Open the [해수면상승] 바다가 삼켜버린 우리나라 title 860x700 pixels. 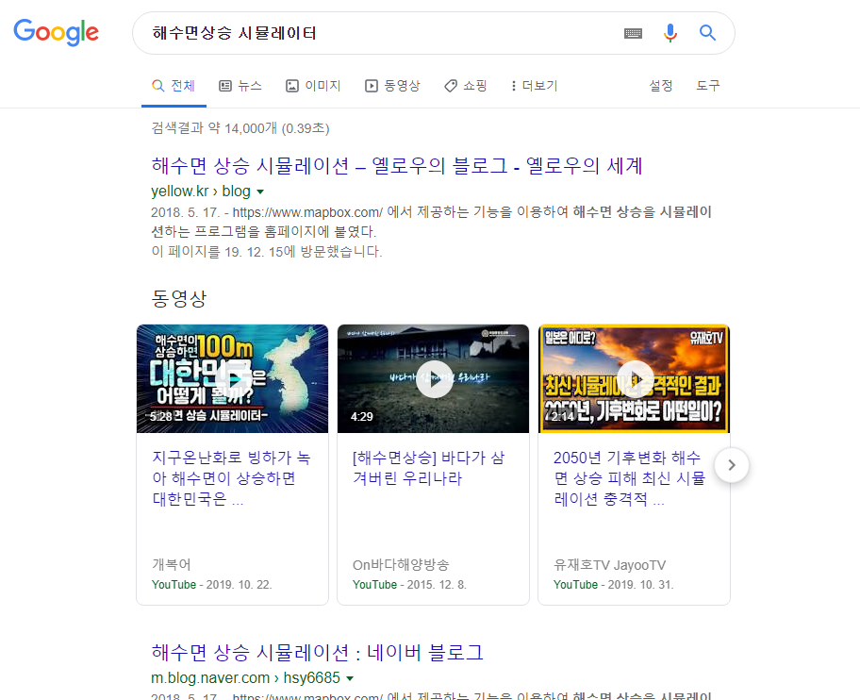[x=428, y=467]
